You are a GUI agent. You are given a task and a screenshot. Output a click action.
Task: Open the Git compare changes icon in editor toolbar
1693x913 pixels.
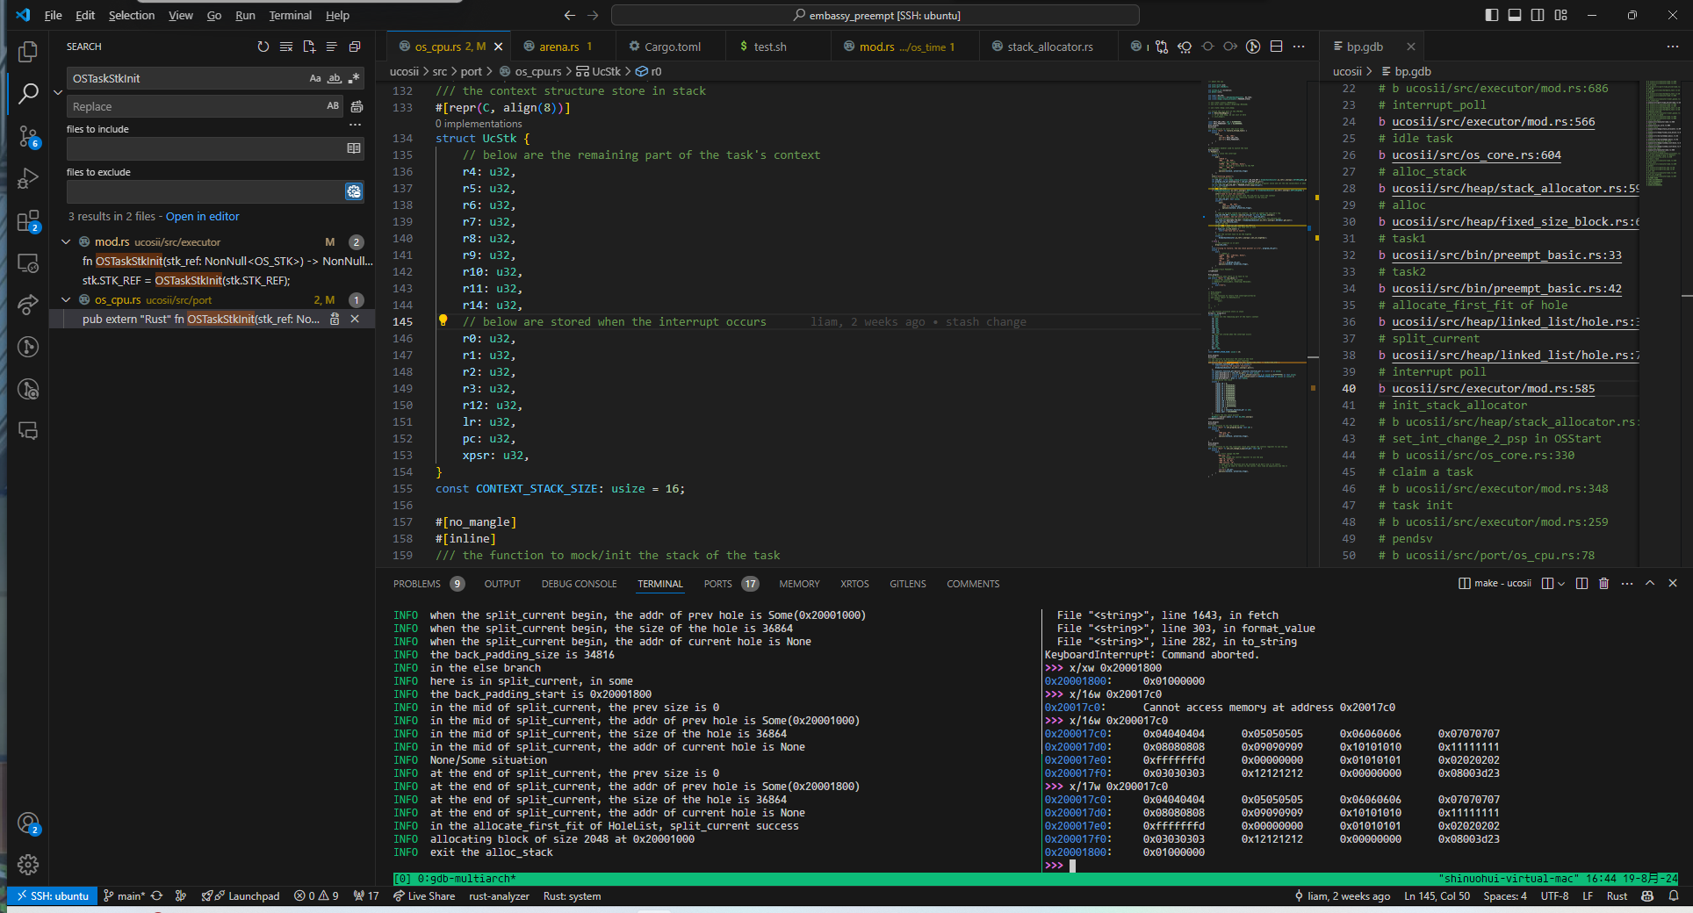(x=1162, y=47)
